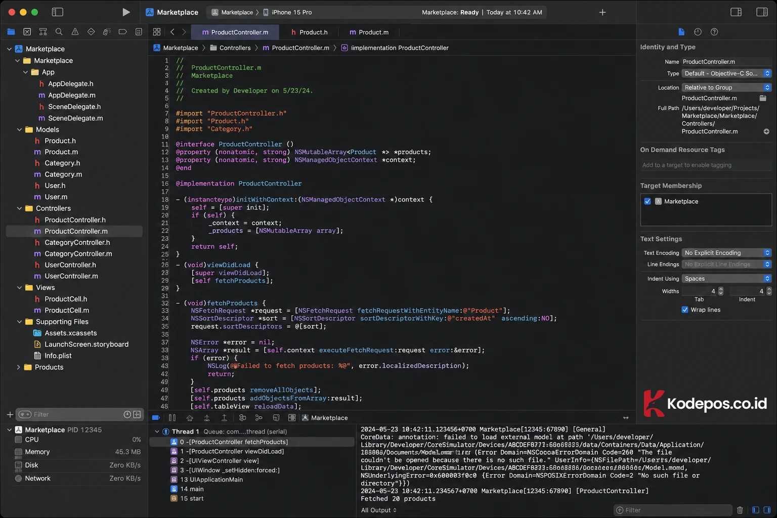Open the source control navigator
This screenshot has height=518, width=777.
coord(27,32)
